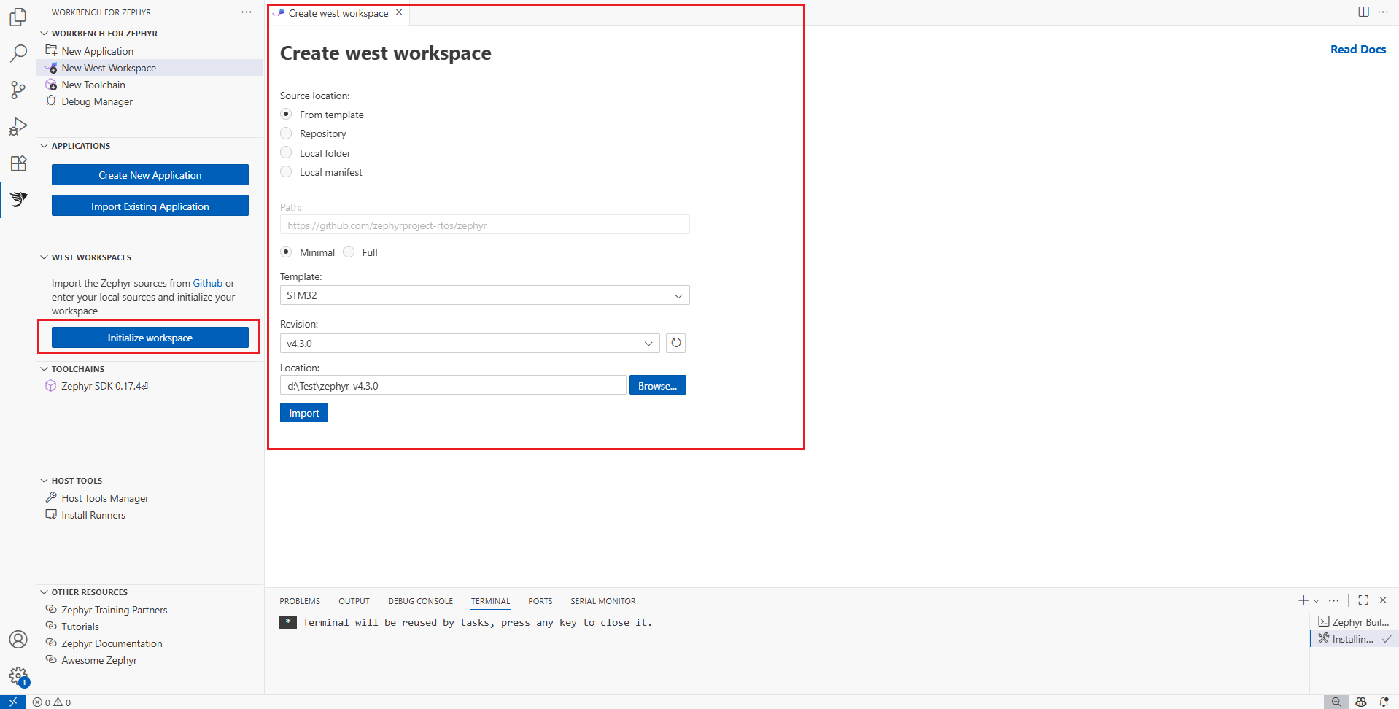Viewport: 1399px width, 709px height.
Task: Switch to the Serial Monitor tab
Action: click(x=602, y=600)
